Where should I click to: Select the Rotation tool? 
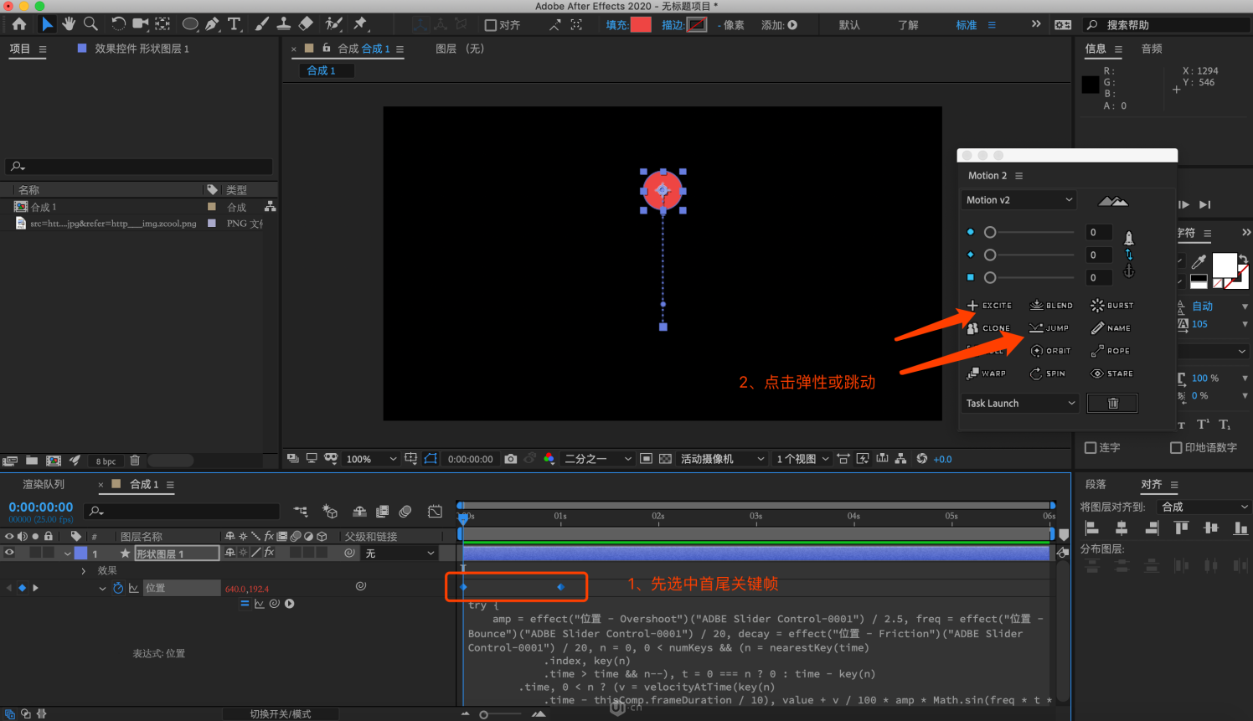coord(118,24)
